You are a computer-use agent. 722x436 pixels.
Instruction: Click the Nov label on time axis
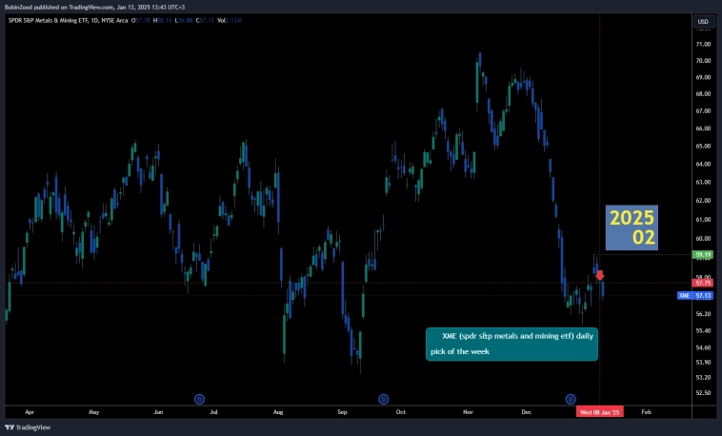pyautogui.click(x=468, y=412)
